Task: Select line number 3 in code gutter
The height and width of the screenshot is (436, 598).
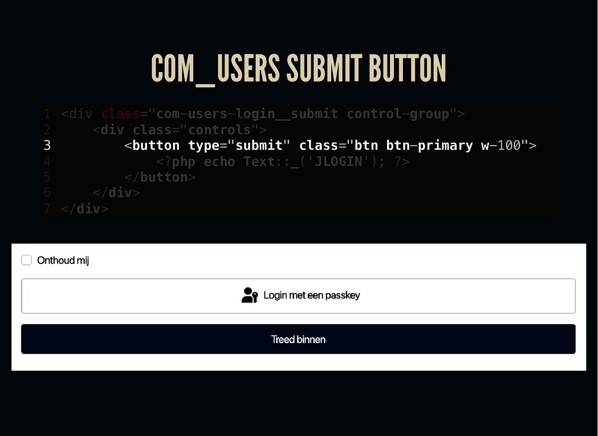Action: (47, 145)
